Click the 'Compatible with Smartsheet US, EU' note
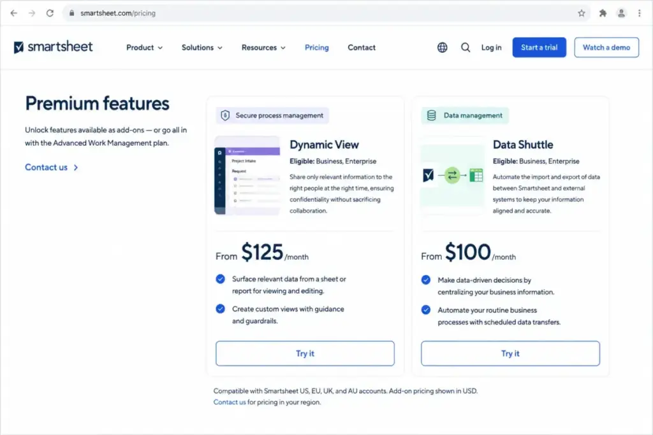Viewport: 653px width, 435px height. point(345,391)
